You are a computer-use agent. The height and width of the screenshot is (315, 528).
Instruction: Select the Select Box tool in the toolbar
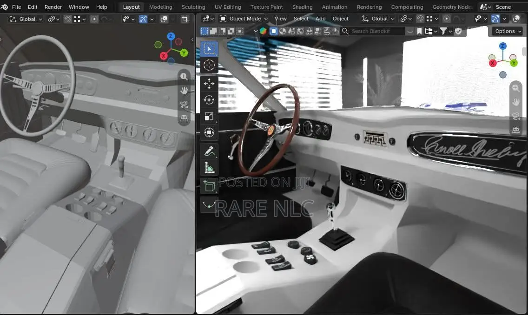pyautogui.click(x=209, y=49)
